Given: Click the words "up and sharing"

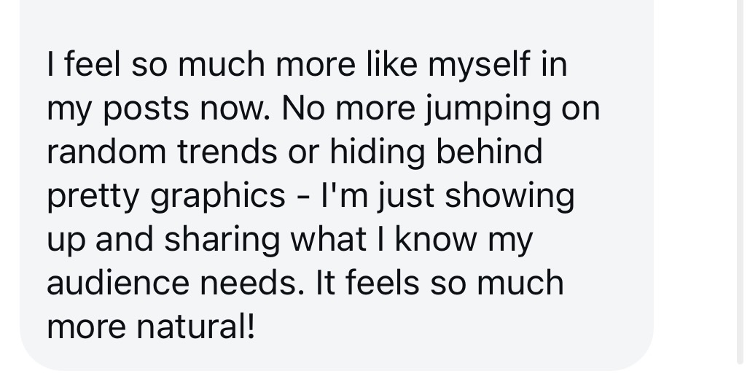Looking at the screenshot, I should [x=163, y=240].
